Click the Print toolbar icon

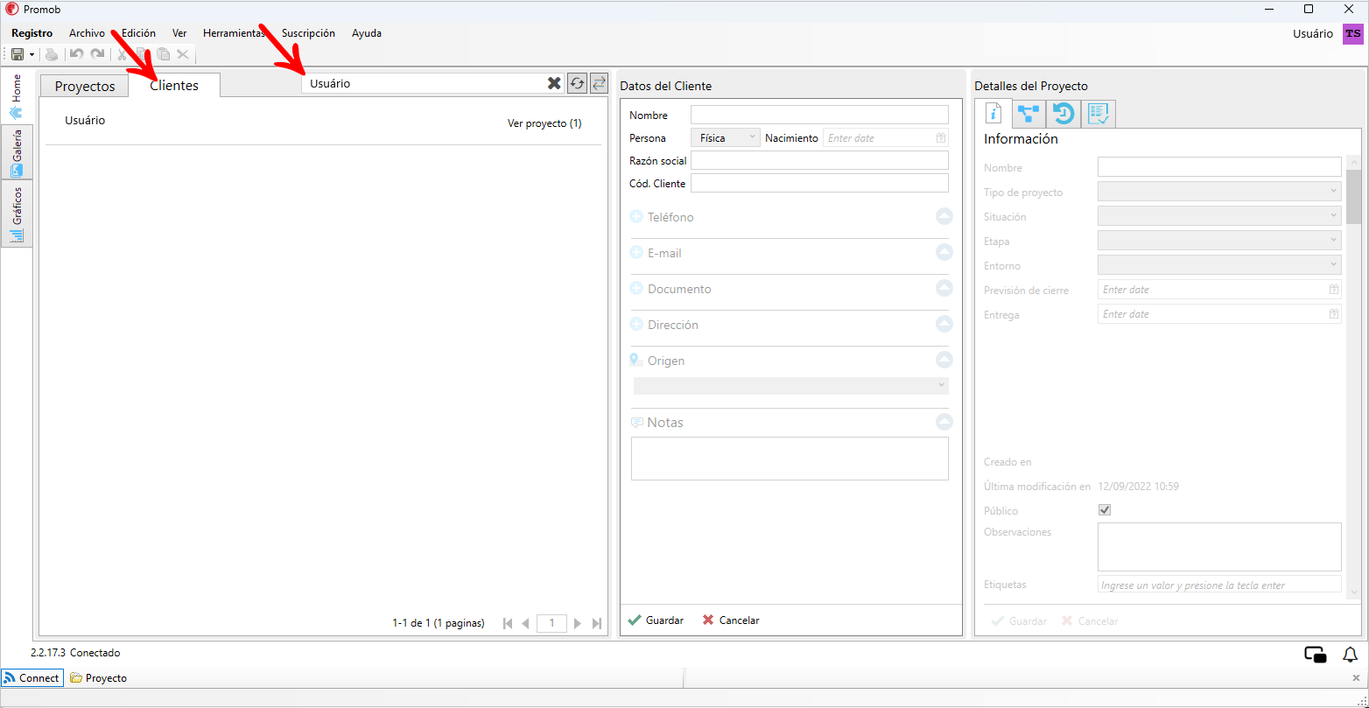pos(52,54)
